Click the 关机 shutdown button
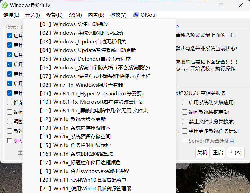This screenshot has height=193, width=250. (202, 152)
